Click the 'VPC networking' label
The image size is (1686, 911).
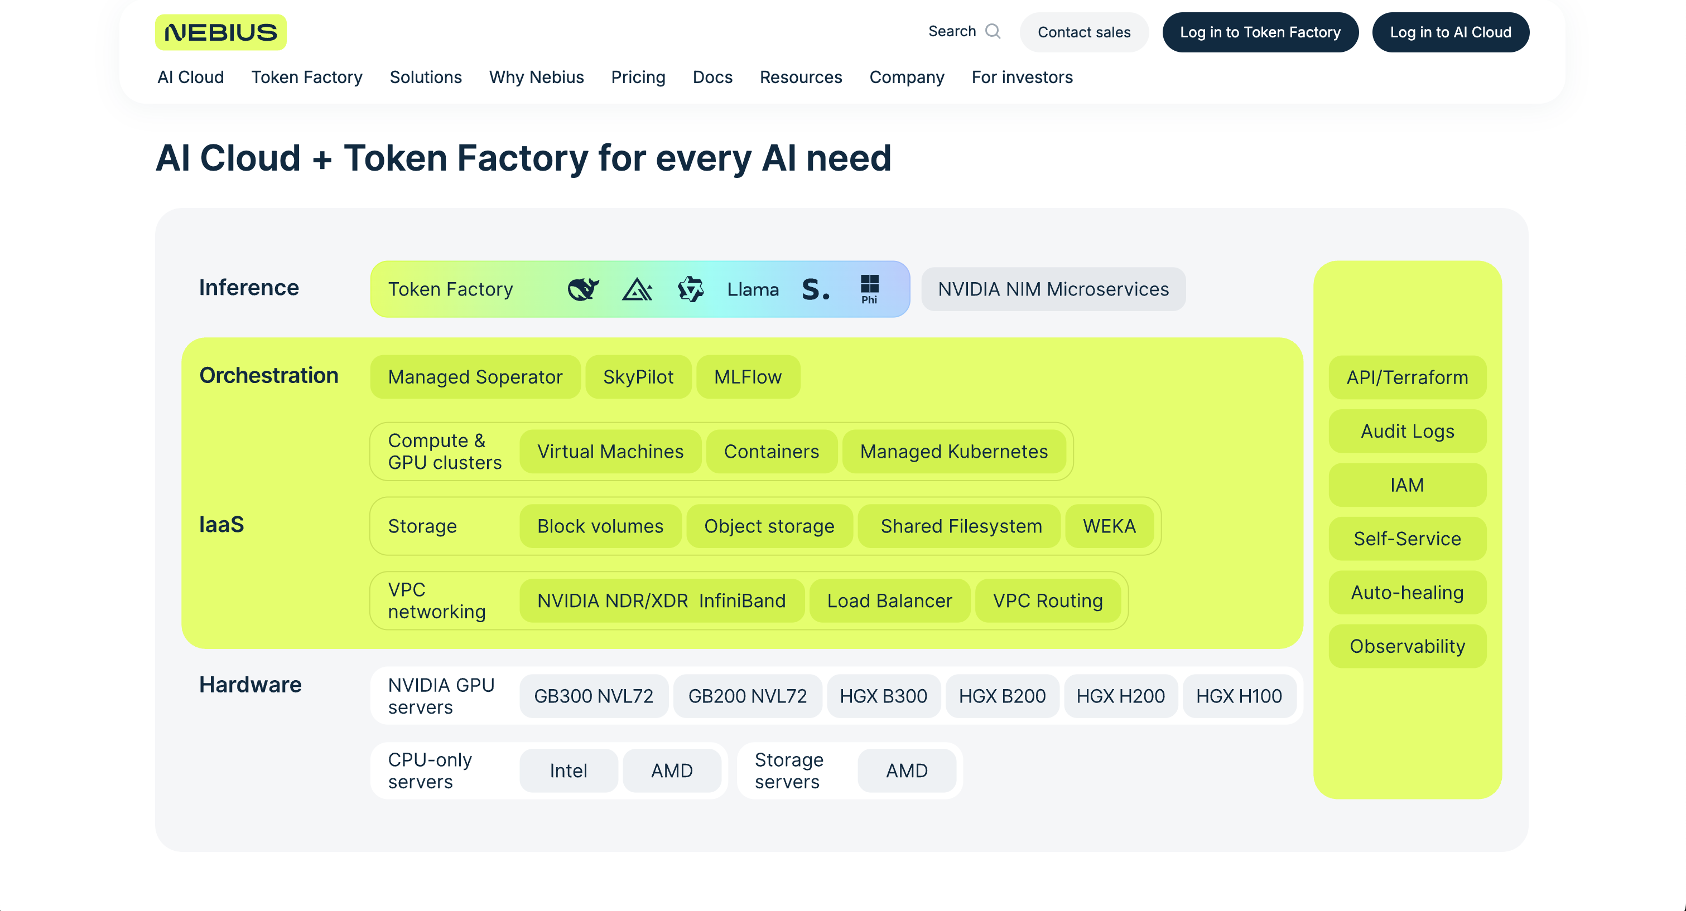(x=436, y=600)
